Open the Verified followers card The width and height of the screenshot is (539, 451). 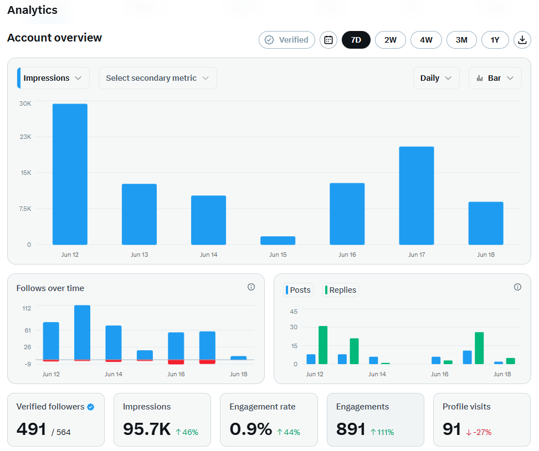56,420
